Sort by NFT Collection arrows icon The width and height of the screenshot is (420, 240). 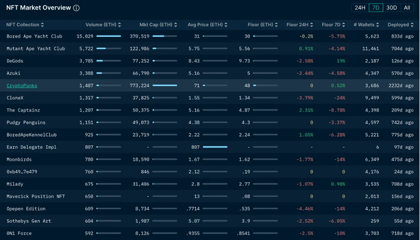pos(42,25)
